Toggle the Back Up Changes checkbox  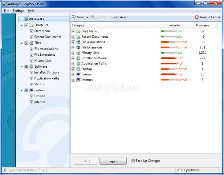coord(133,160)
